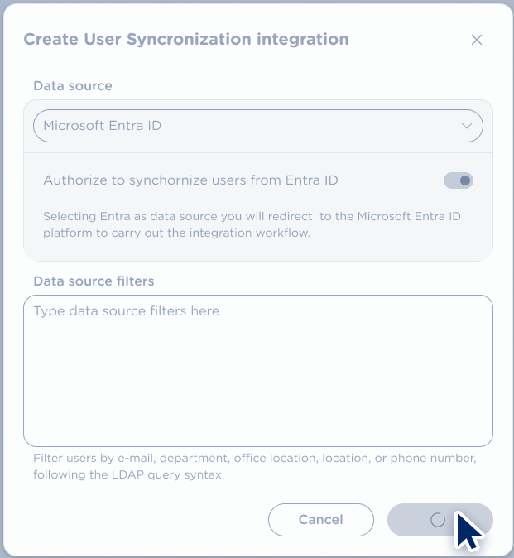The image size is (514, 558).
Task: Click the 'Type data source filters here' placeholder
Action: click(126, 311)
